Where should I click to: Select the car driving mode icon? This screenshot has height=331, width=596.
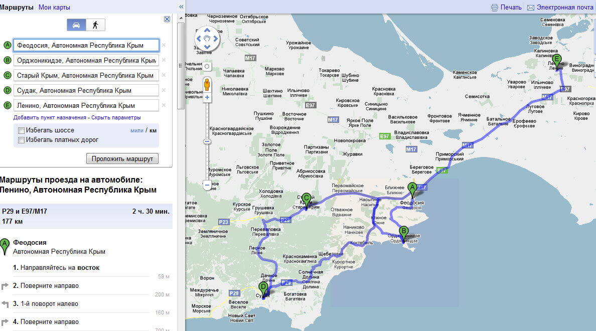click(76, 25)
